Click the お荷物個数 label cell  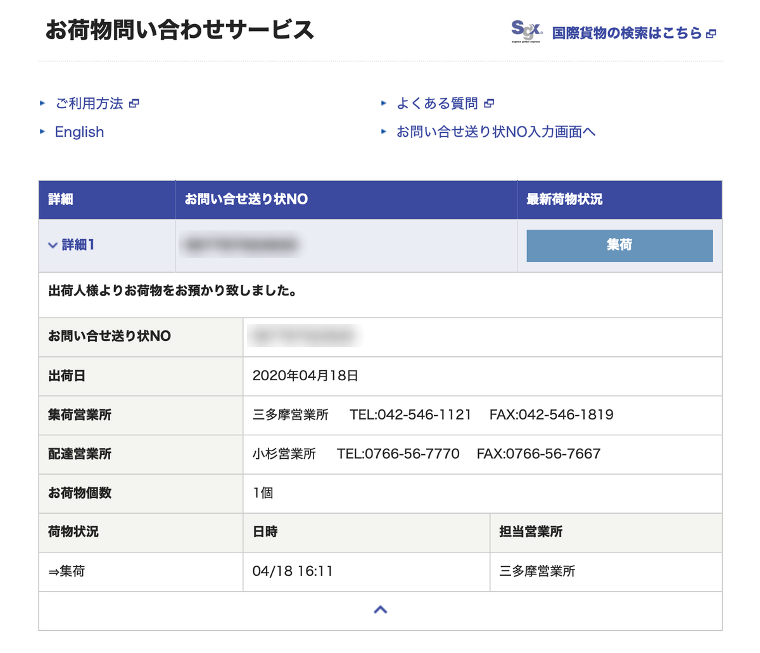(141, 494)
